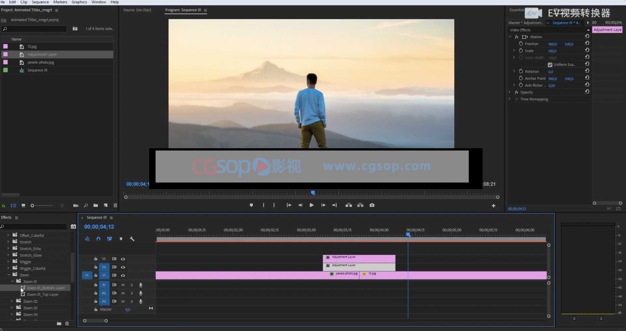
Task: Click the Export Frame camera icon
Action: [372, 205]
